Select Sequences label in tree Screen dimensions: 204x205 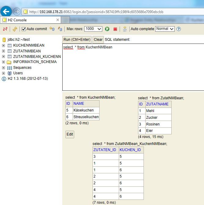click(x=22, y=67)
